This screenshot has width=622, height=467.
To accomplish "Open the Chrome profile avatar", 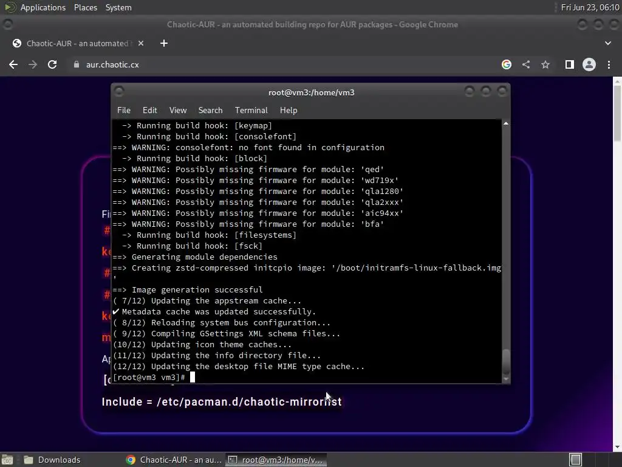I will point(589,64).
